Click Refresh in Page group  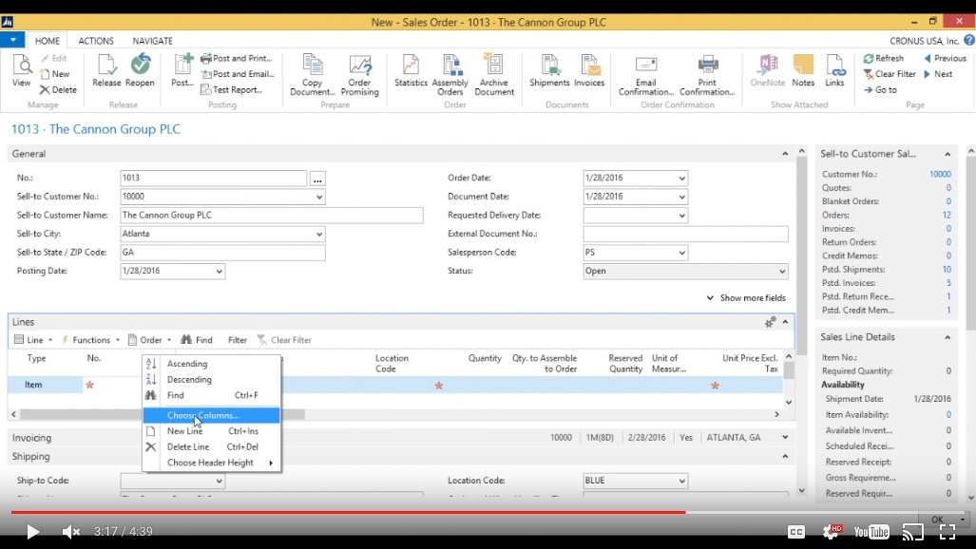(883, 58)
